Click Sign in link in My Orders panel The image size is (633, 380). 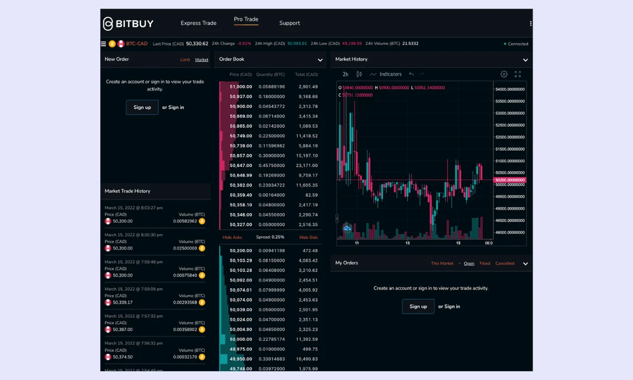452,306
